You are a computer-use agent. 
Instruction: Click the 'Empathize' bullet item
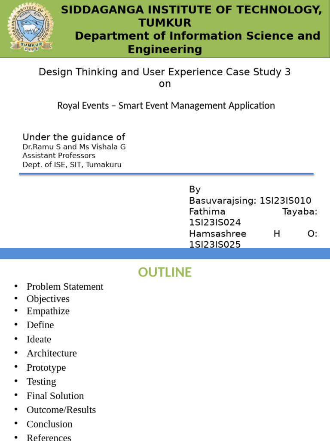[x=48, y=311]
